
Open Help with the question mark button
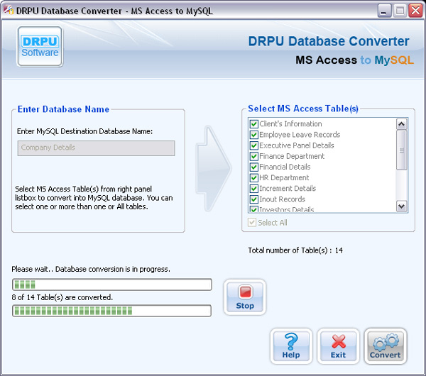click(x=291, y=346)
